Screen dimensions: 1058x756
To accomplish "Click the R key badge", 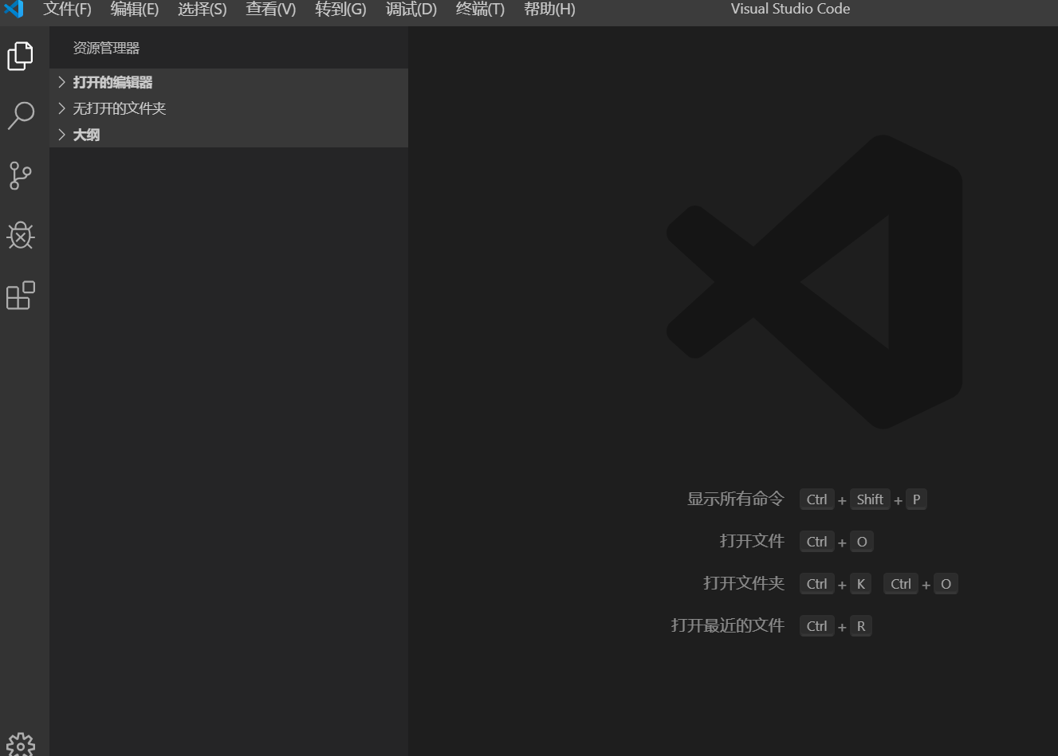I will tap(861, 626).
